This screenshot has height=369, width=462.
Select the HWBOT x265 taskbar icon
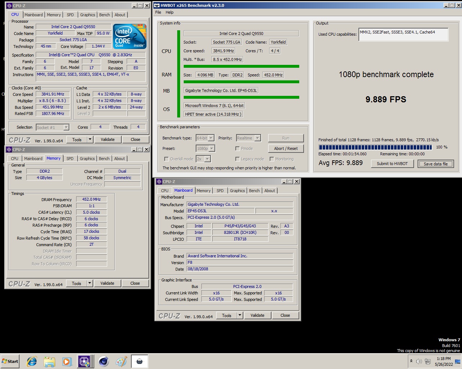pyautogui.click(x=139, y=361)
